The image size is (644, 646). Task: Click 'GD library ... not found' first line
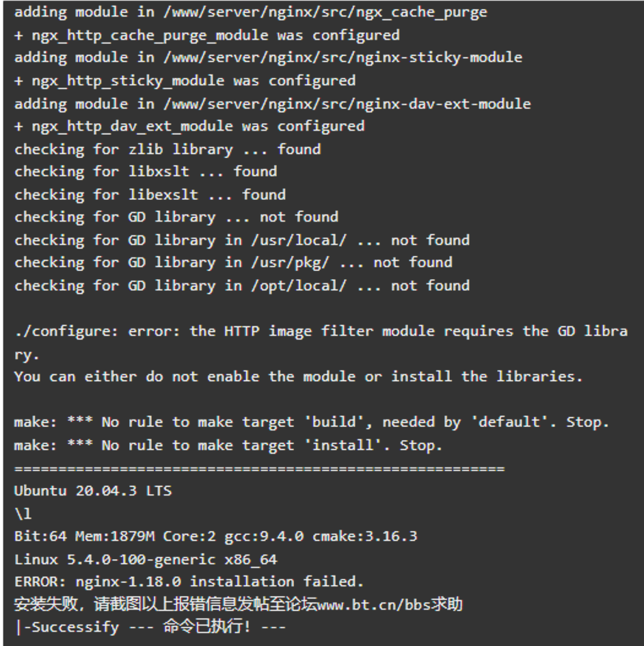[176, 217]
